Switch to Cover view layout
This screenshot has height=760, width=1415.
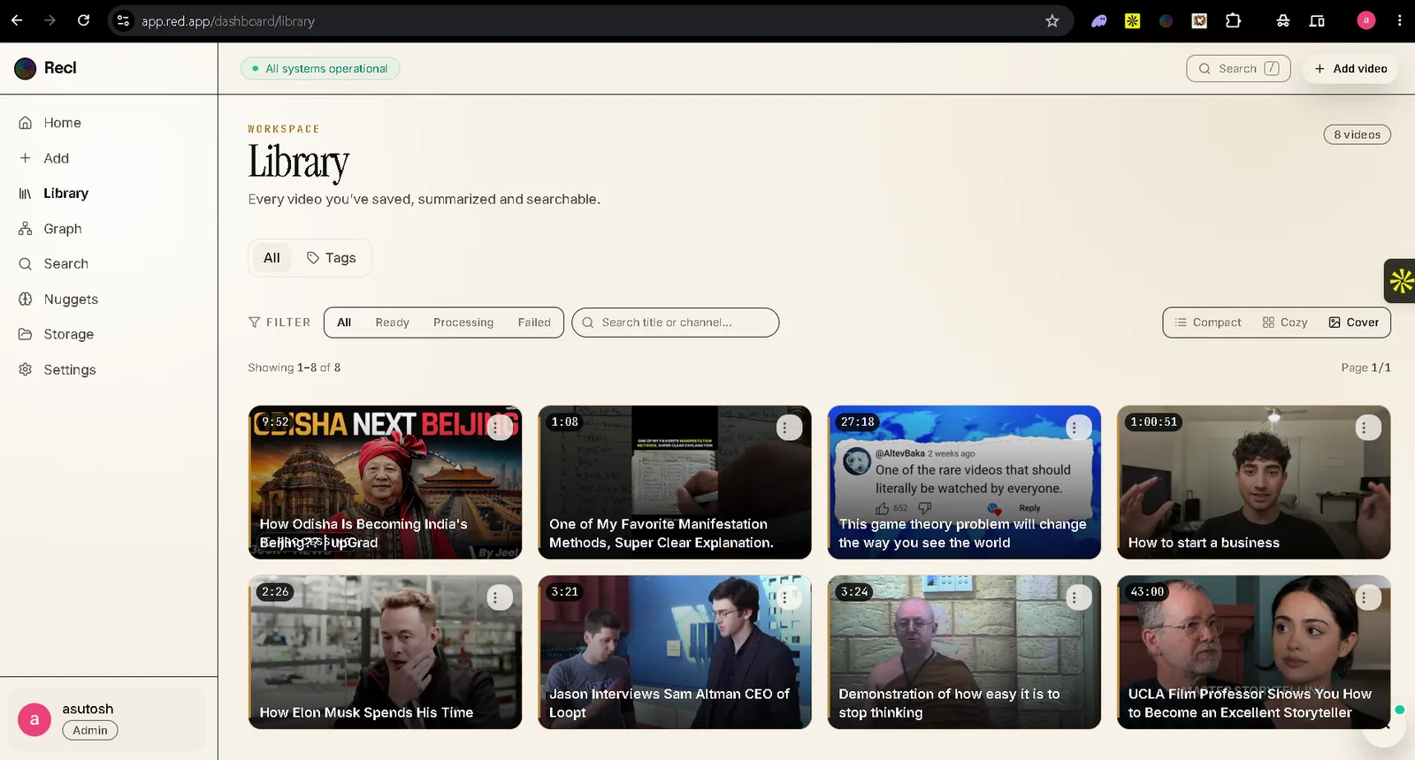(x=1354, y=323)
